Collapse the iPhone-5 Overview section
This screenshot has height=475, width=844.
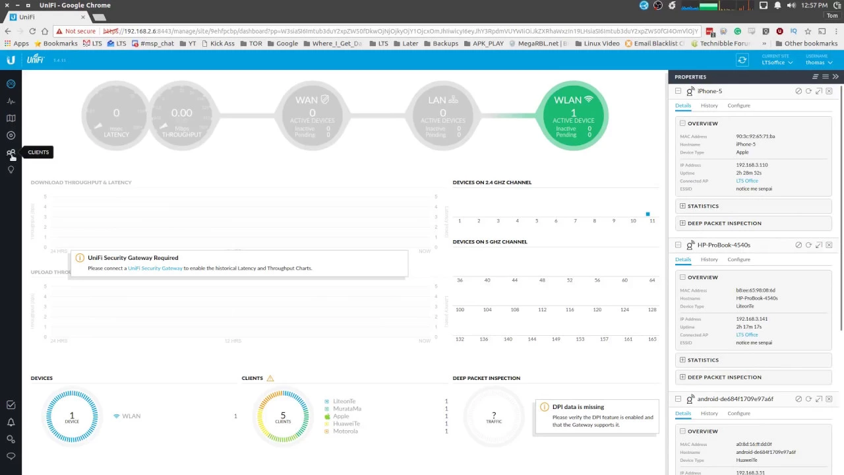point(683,123)
